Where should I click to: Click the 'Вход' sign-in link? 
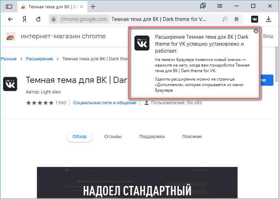(268, 36)
